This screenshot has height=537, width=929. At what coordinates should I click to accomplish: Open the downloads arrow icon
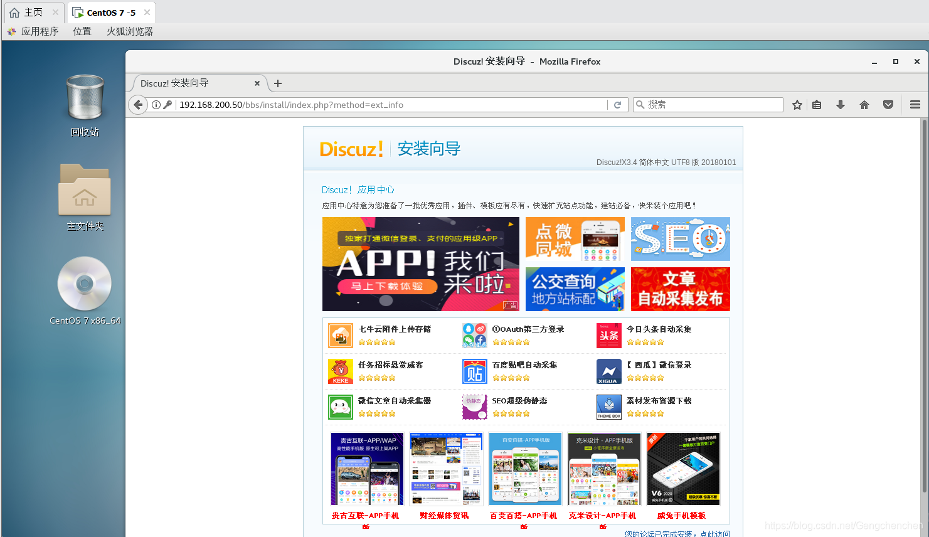(x=841, y=105)
